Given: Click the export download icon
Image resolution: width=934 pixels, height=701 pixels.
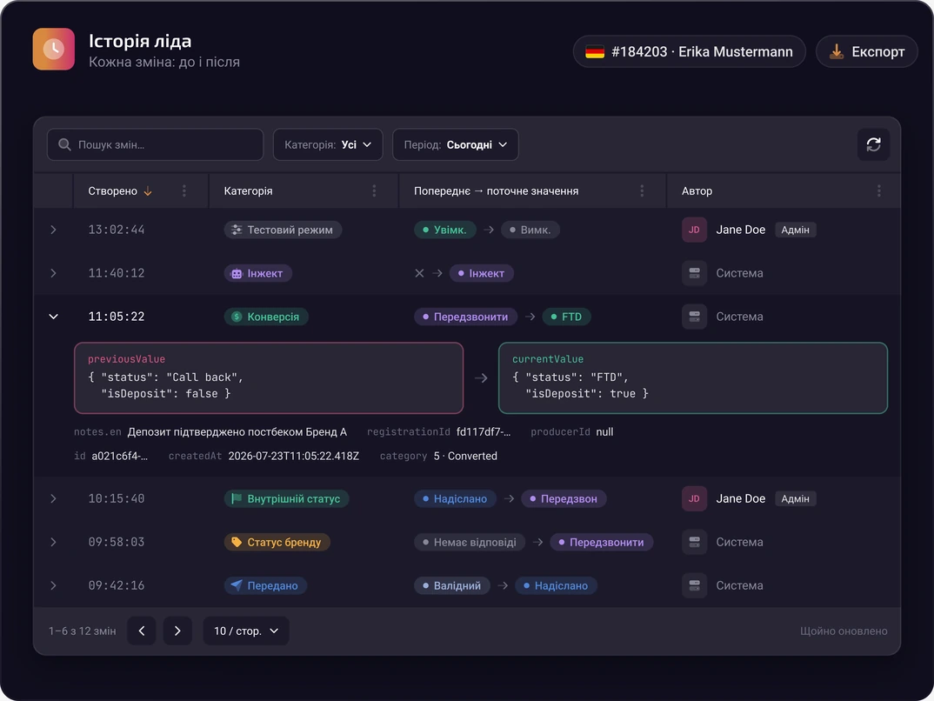Looking at the screenshot, I should [x=837, y=52].
